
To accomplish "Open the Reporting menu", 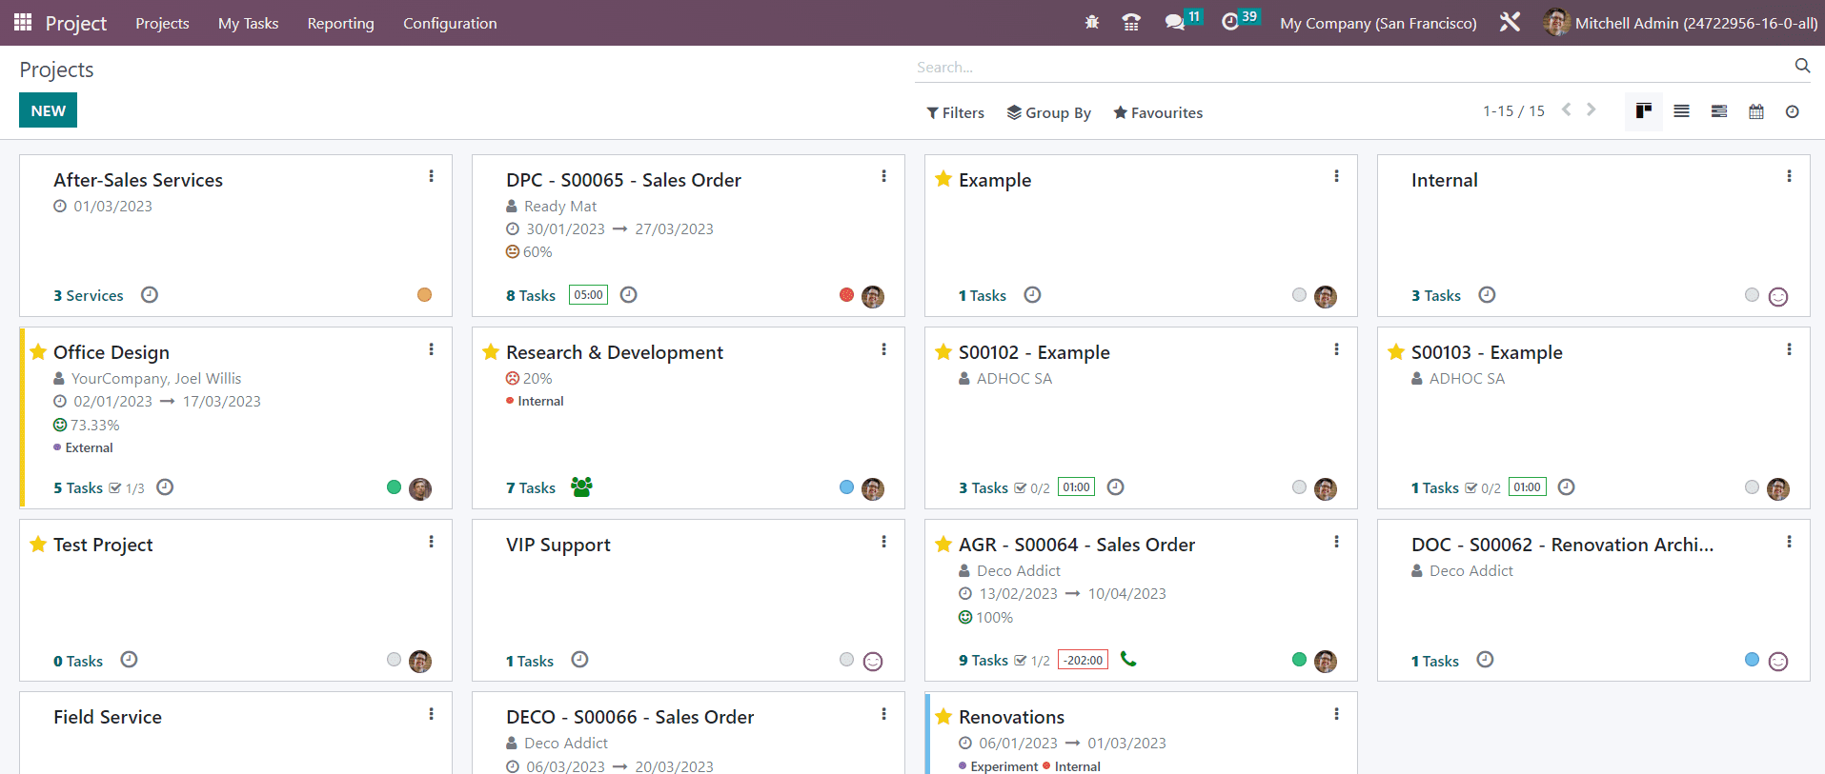I will pos(340,23).
